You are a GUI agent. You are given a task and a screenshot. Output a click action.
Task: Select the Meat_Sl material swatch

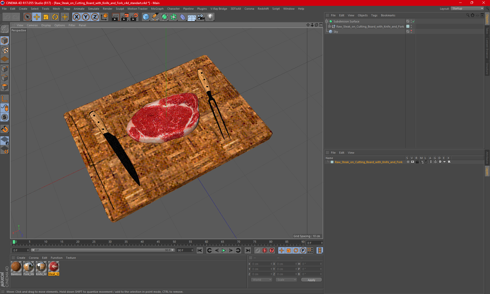coord(54,267)
